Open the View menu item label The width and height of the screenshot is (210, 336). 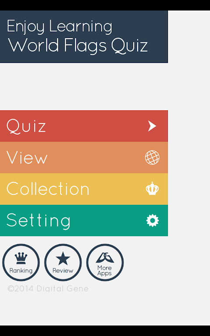(27, 157)
